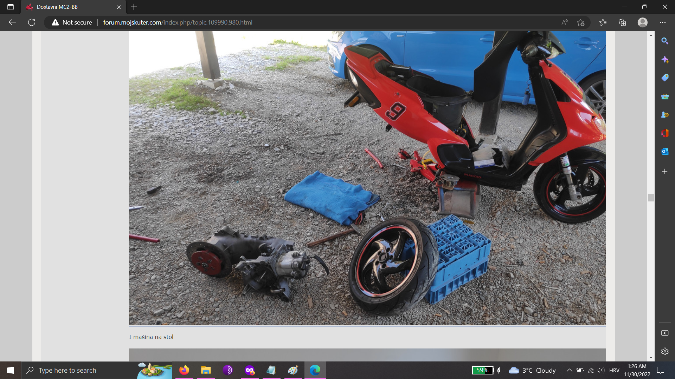Open the Shopping tag icon in sidebar
The height and width of the screenshot is (379, 675).
(665, 78)
